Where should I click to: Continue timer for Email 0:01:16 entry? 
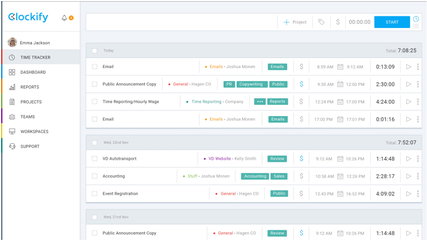409,119
